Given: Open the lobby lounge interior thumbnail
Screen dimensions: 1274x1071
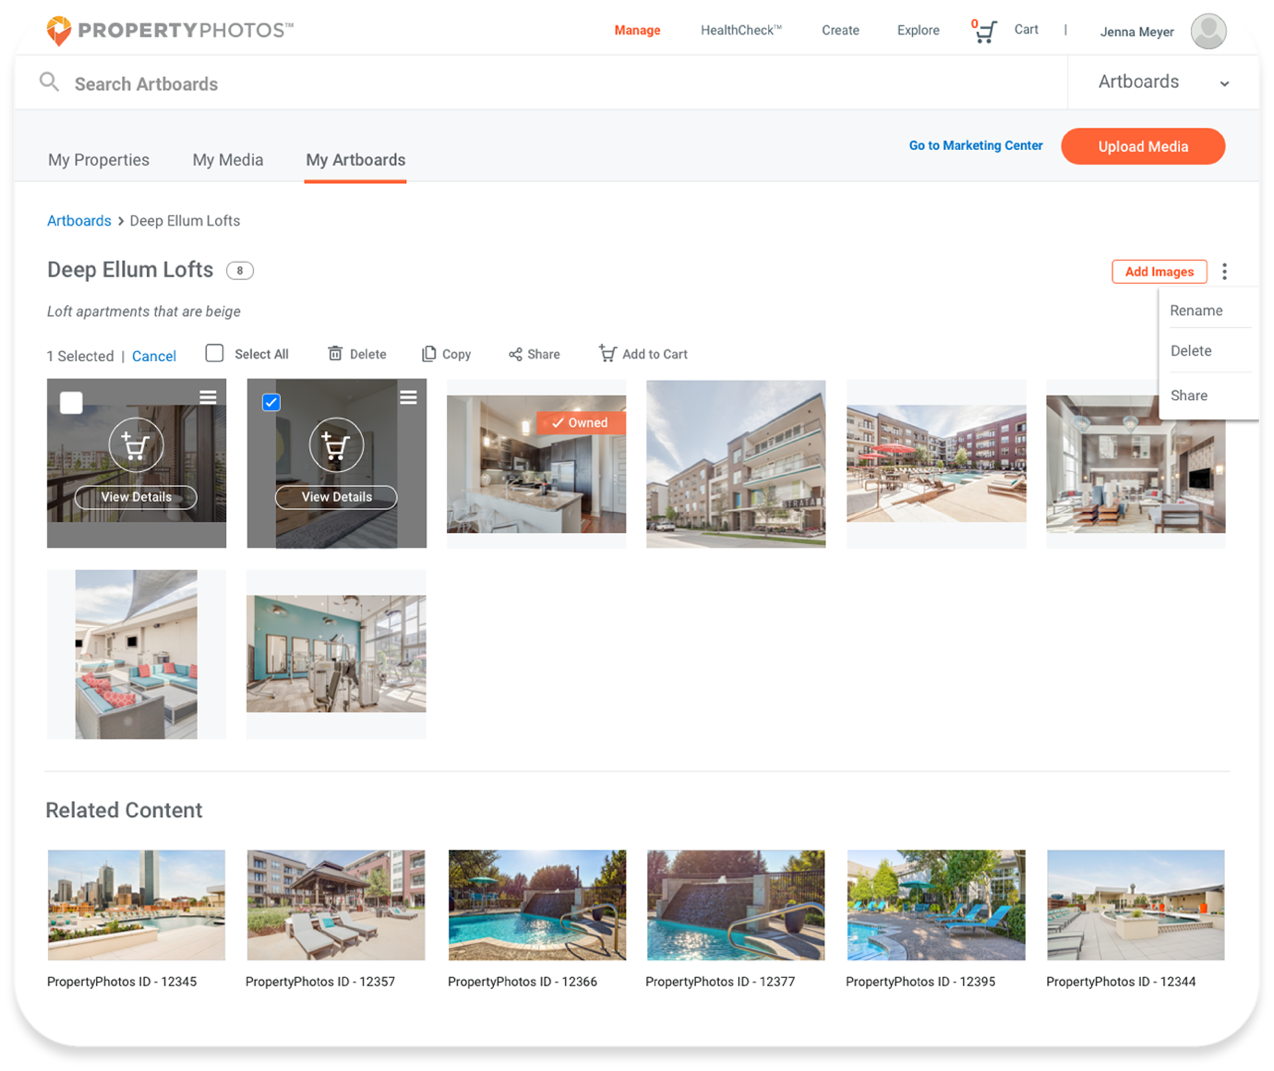Looking at the screenshot, I should (1135, 464).
